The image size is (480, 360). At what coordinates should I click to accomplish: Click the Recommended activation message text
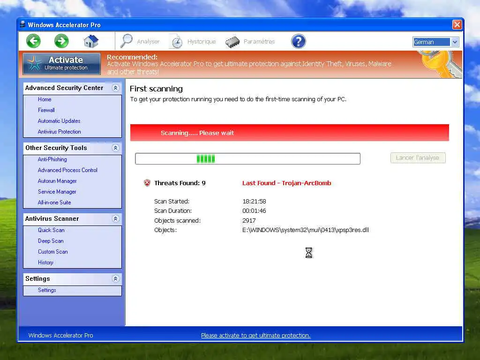coord(249,64)
